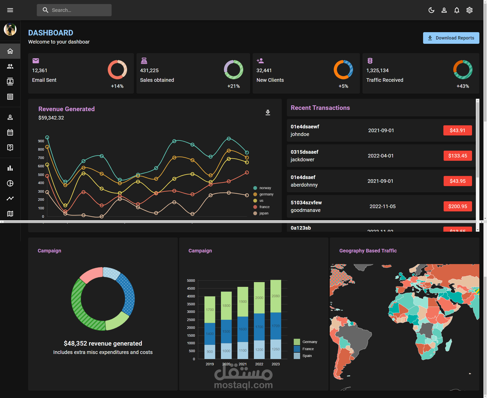
Task: Open profile form sidebar icon
Action: click(10, 117)
